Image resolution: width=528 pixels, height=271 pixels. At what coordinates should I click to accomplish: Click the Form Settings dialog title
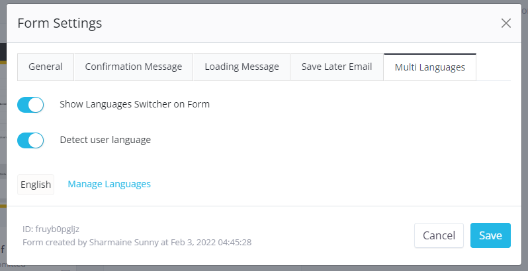pos(60,24)
